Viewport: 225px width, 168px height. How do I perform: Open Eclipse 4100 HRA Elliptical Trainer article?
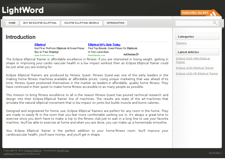(x=193, y=60)
